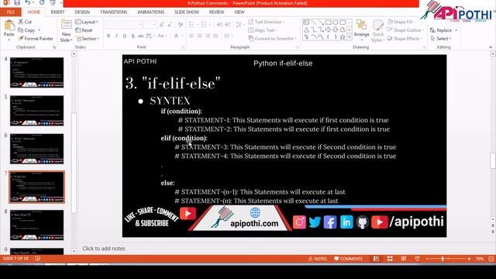
Task: Click the Copy icon
Action: 21,30
